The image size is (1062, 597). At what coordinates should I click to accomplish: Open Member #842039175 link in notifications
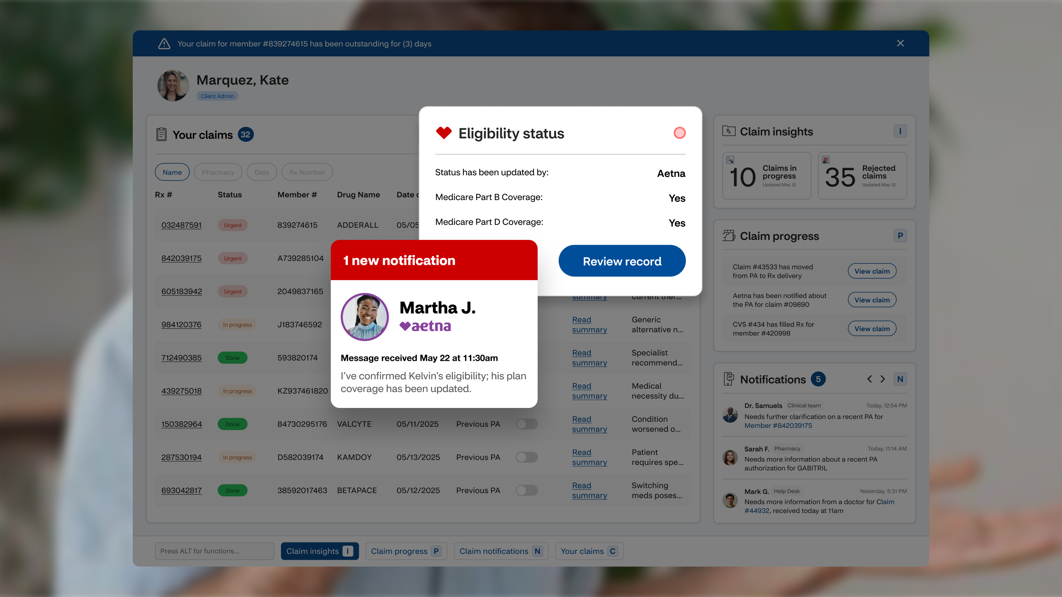(778, 426)
